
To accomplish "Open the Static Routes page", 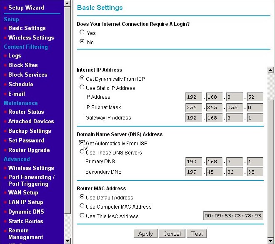I will click(26, 221).
